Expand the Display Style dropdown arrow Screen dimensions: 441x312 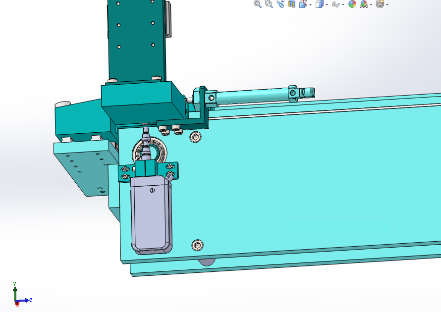click(327, 4)
